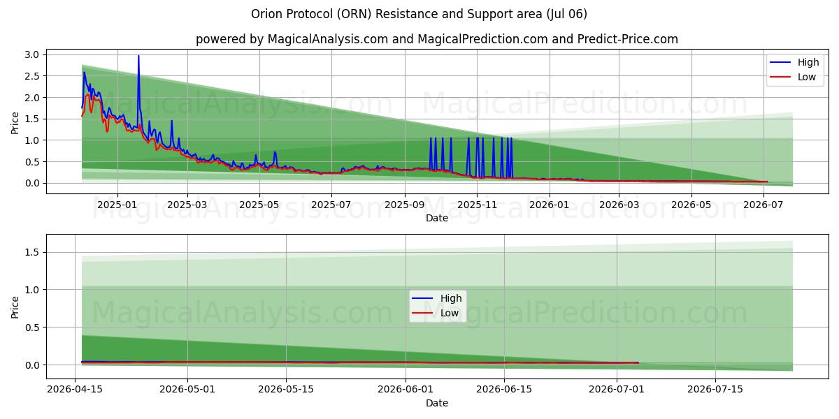The image size is (839, 419).
Task: Click the '3.0' price tick on the top chart
Action: (32, 54)
